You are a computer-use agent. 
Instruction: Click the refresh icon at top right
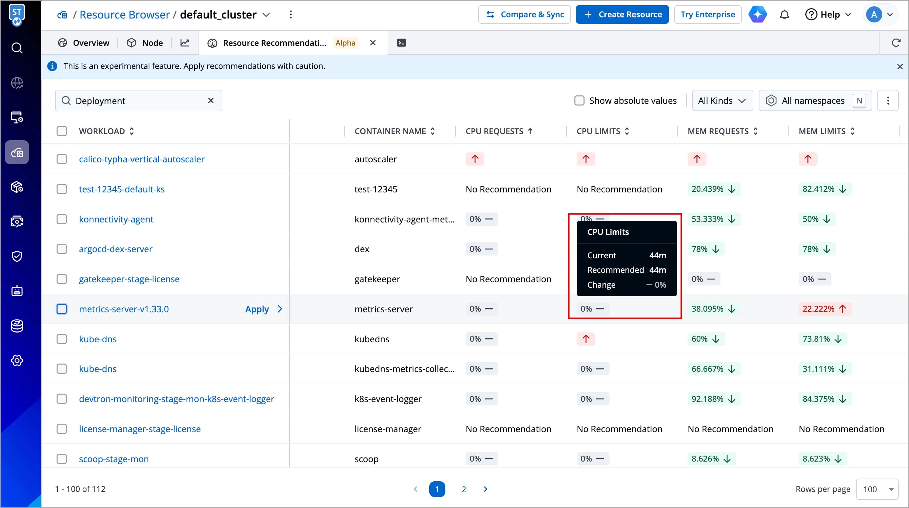tap(896, 42)
